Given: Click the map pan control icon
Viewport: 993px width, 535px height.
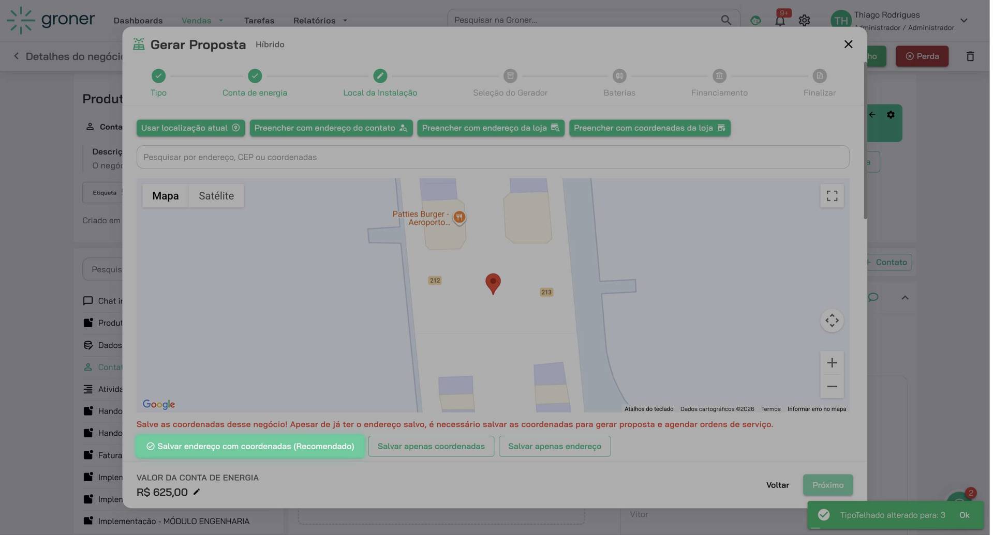Looking at the screenshot, I should pyautogui.click(x=832, y=320).
